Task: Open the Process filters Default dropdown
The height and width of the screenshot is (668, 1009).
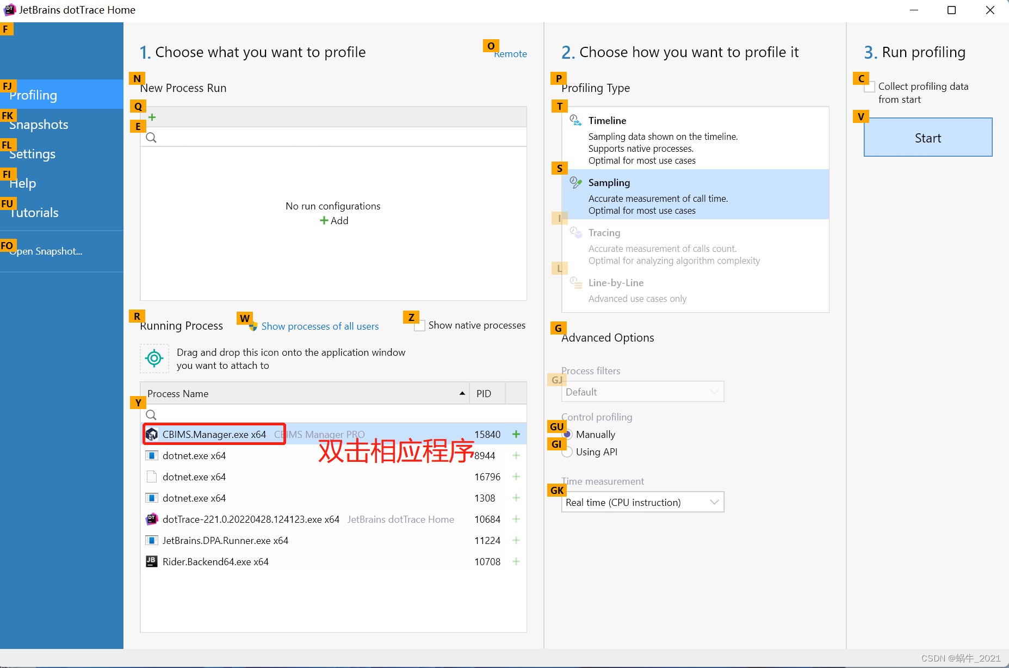Action: coord(642,392)
